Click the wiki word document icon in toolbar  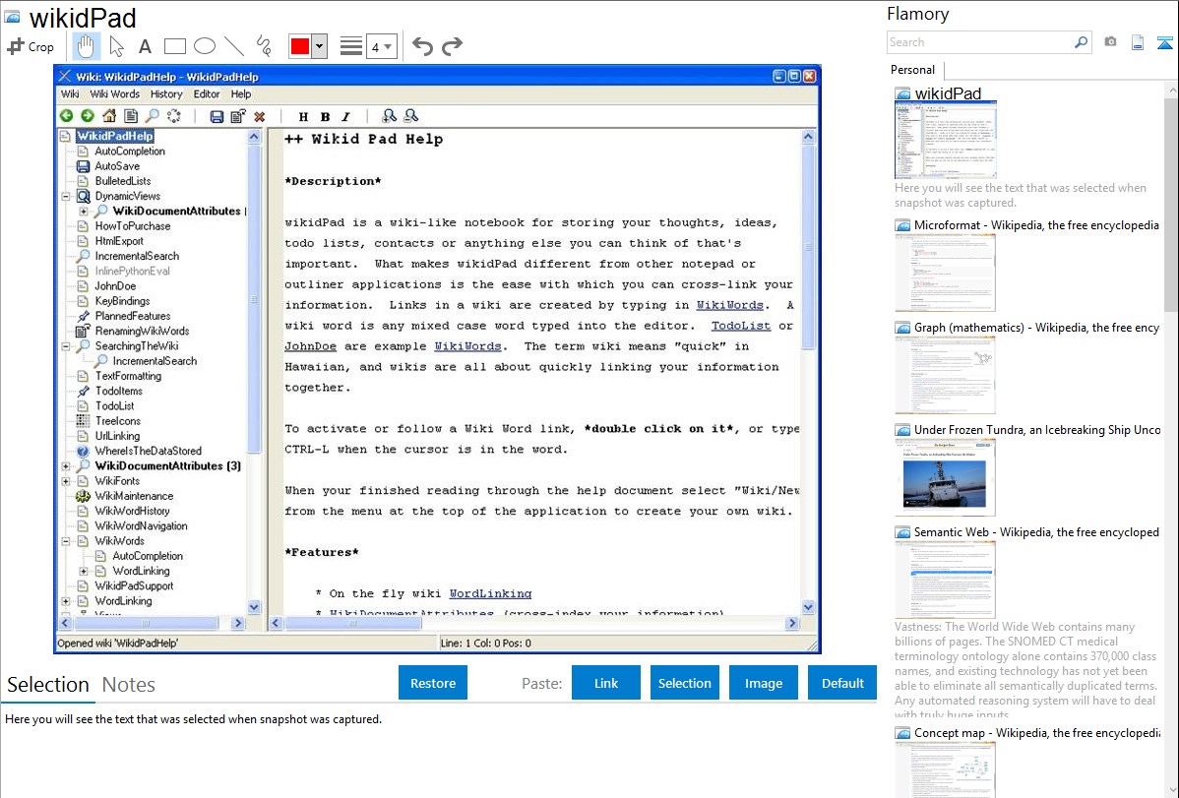[x=131, y=116]
